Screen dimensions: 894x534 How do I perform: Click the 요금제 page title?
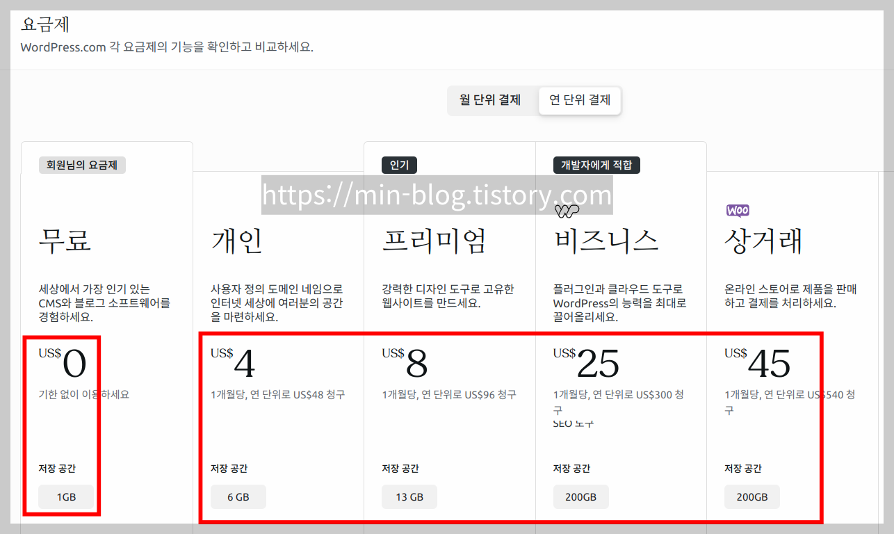(x=45, y=24)
